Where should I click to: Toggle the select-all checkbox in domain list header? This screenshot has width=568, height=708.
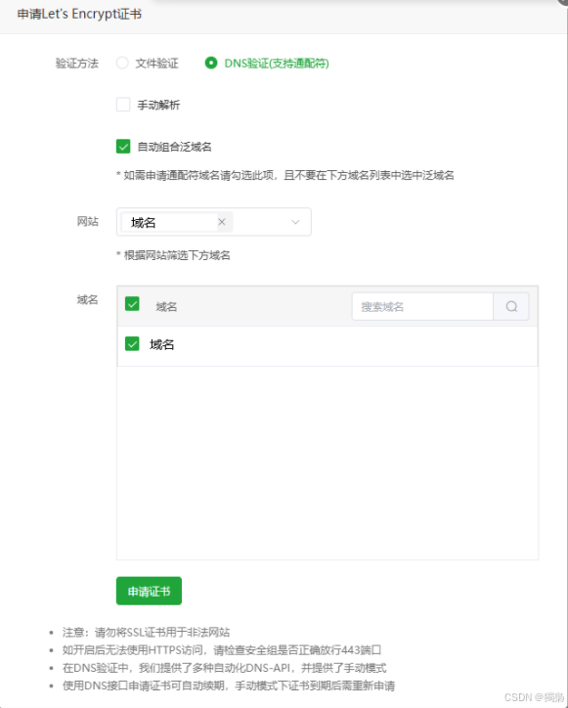click(x=132, y=303)
